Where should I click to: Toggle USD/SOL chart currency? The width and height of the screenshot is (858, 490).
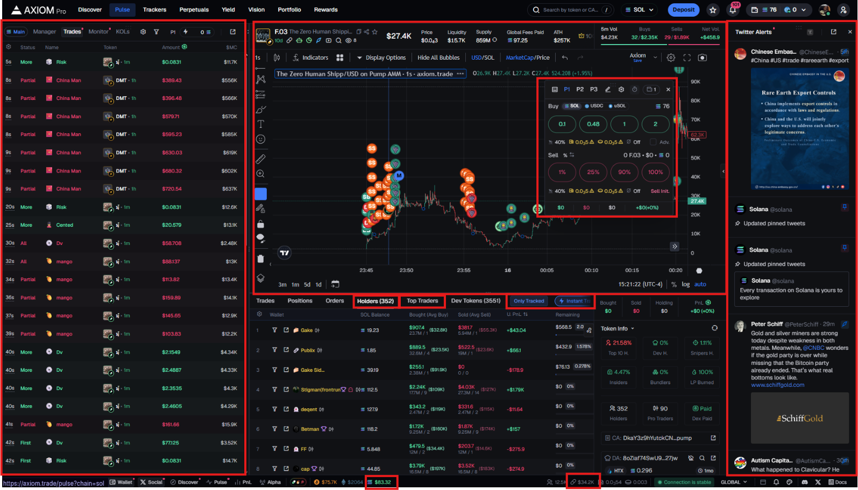(483, 57)
